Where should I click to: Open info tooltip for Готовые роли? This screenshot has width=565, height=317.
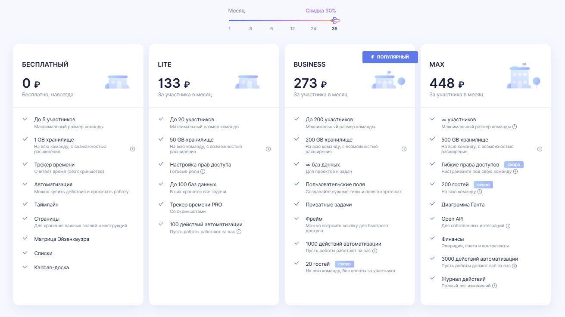(203, 171)
